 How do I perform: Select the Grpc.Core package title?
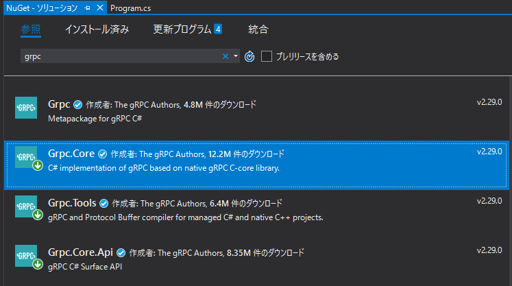coord(71,154)
